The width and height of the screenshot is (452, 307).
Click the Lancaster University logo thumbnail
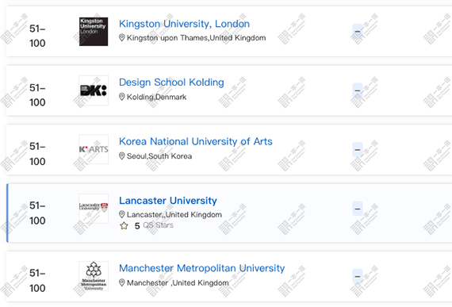[94, 209]
